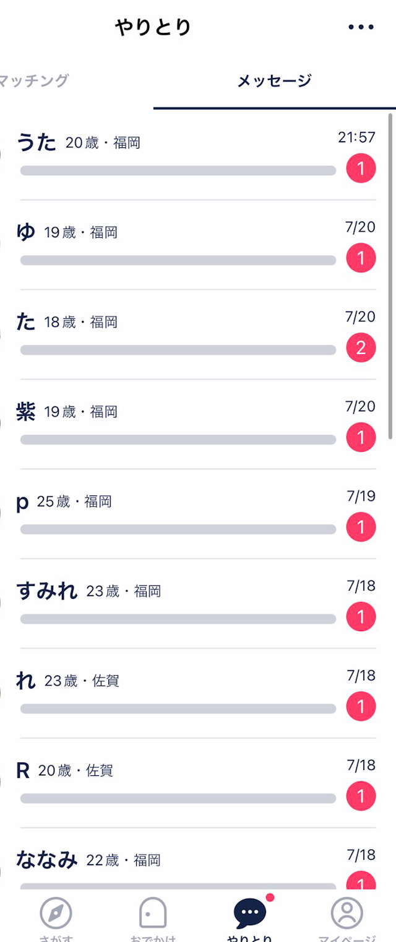Tap the message preview bar under た

(178, 350)
